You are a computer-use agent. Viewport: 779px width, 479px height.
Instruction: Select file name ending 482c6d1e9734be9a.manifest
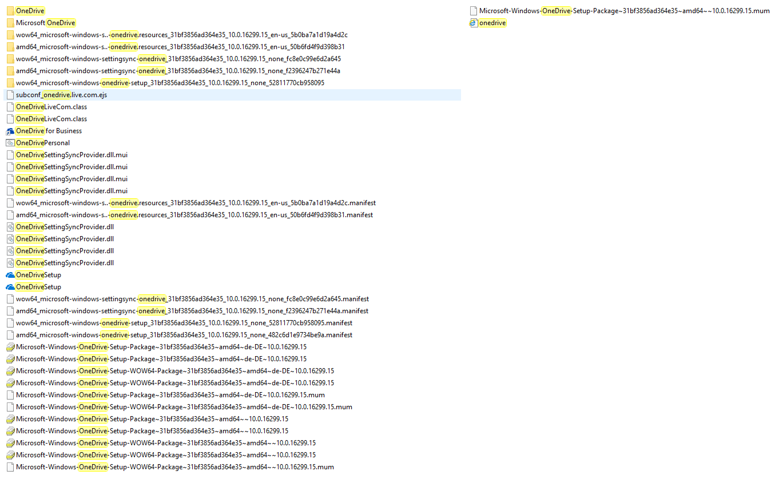pos(184,335)
